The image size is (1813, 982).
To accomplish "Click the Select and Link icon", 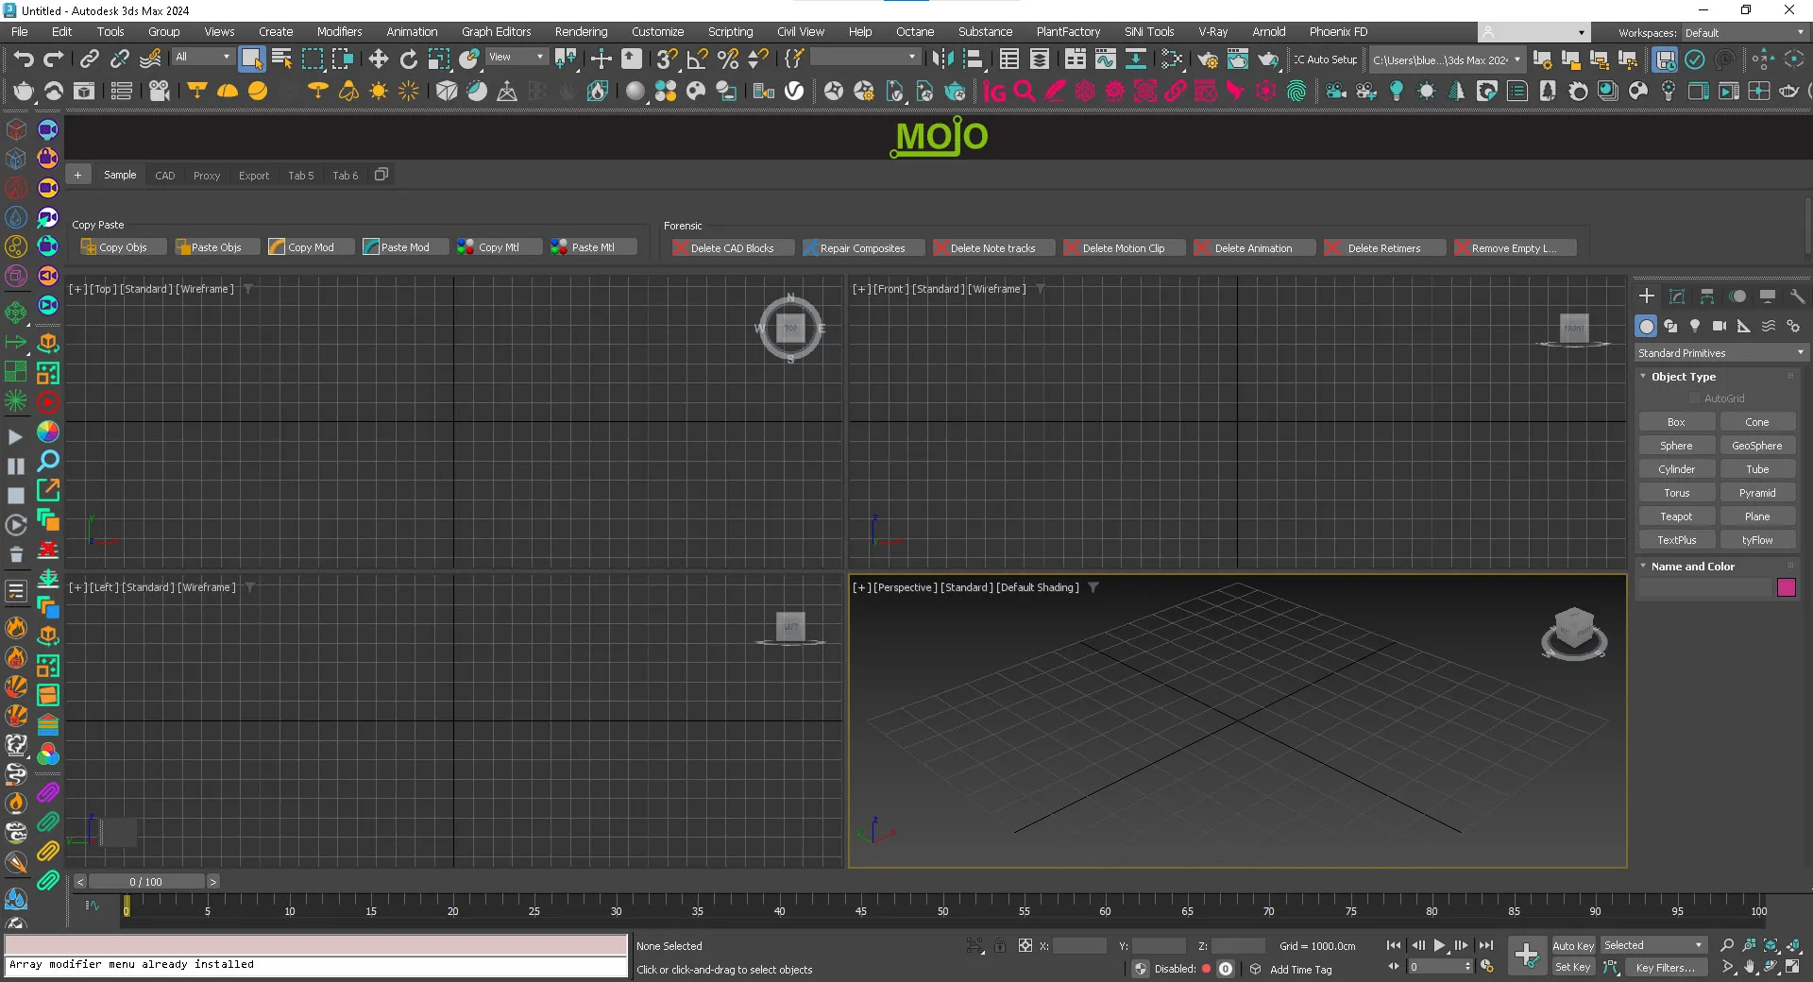I will coord(90,59).
